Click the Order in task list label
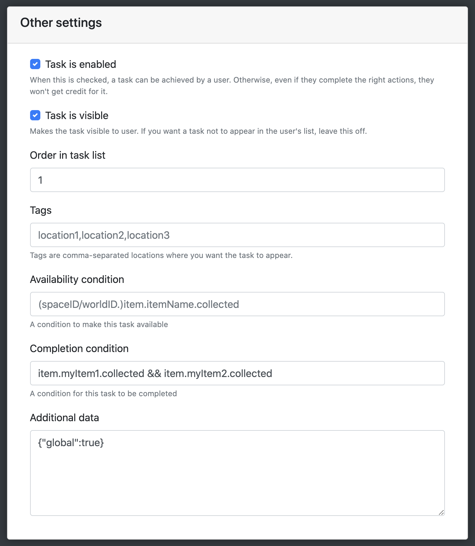The width and height of the screenshot is (475, 546). click(68, 155)
